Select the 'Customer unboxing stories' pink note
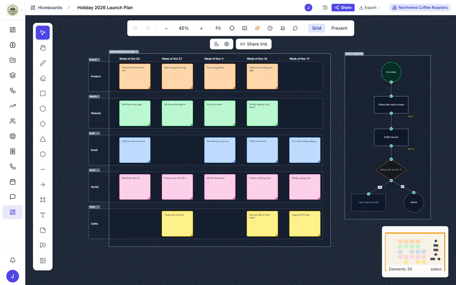 click(262, 187)
